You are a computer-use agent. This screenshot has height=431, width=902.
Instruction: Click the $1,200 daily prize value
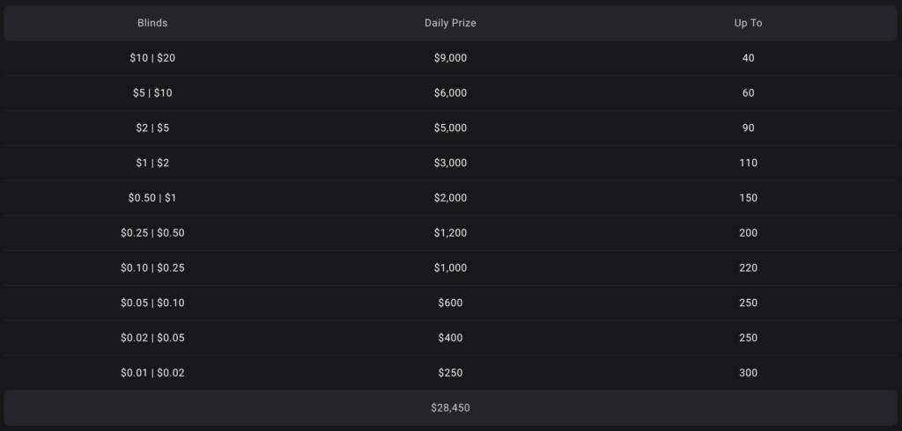[x=450, y=233]
